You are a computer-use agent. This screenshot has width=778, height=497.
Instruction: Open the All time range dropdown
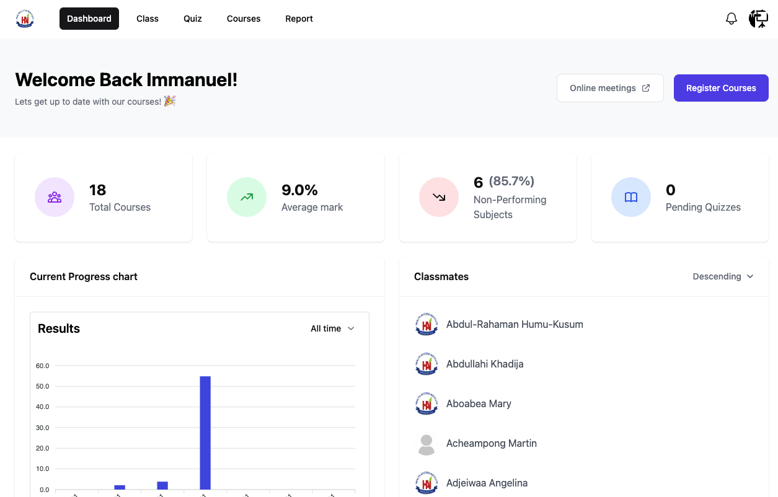point(332,328)
